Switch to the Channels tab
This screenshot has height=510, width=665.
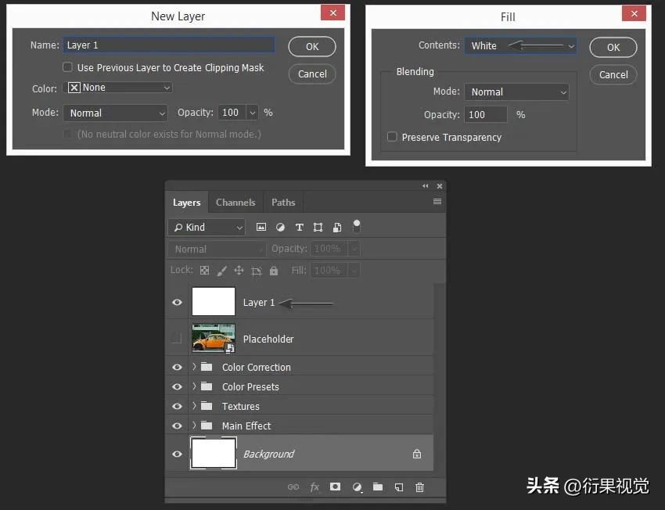click(235, 203)
